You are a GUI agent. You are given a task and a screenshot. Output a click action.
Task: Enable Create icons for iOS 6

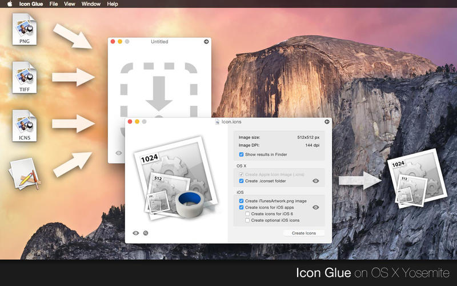pos(247,214)
